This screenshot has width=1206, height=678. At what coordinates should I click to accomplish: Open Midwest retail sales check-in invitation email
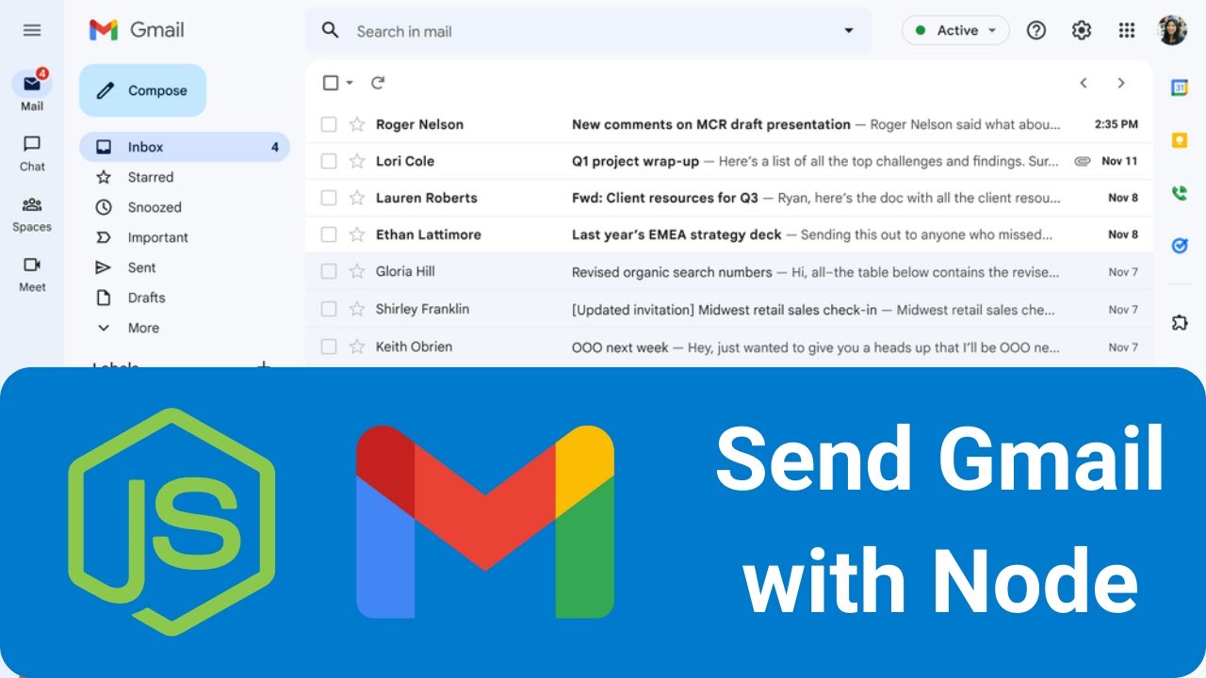(x=729, y=309)
